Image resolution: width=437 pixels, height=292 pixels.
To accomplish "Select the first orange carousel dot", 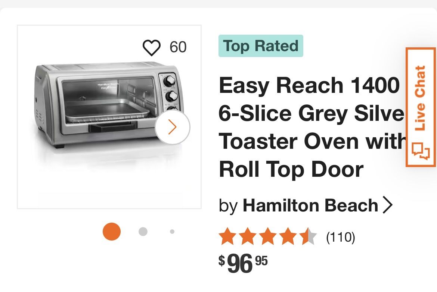I will pos(112,232).
